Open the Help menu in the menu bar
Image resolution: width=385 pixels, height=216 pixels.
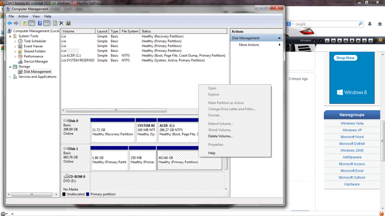[x=48, y=16]
